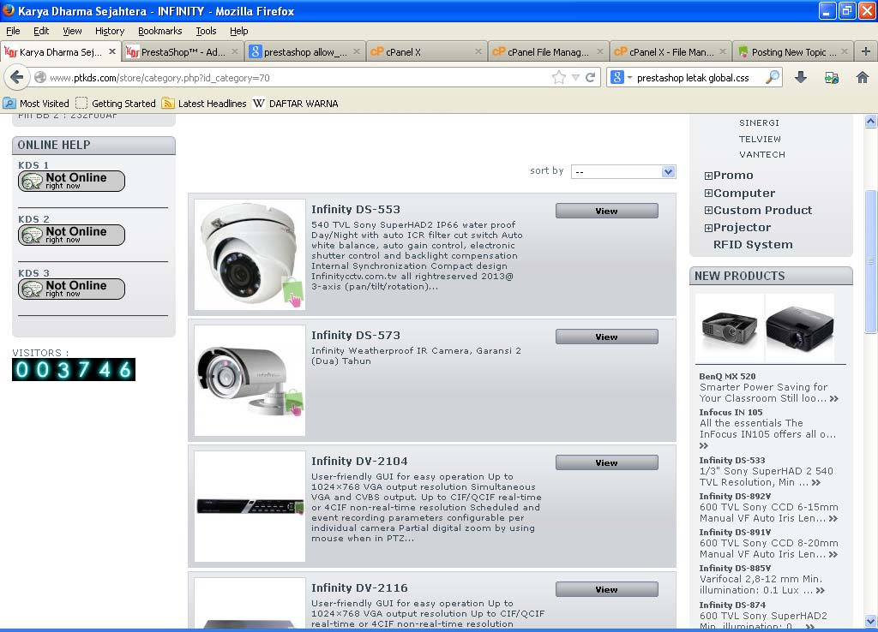Click the BenQ MX 520 projector thumbnail

pyautogui.click(x=730, y=328)
